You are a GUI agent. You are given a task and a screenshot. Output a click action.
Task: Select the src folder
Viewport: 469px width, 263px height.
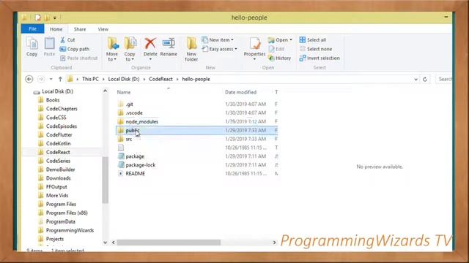click(x=129, y=139)
